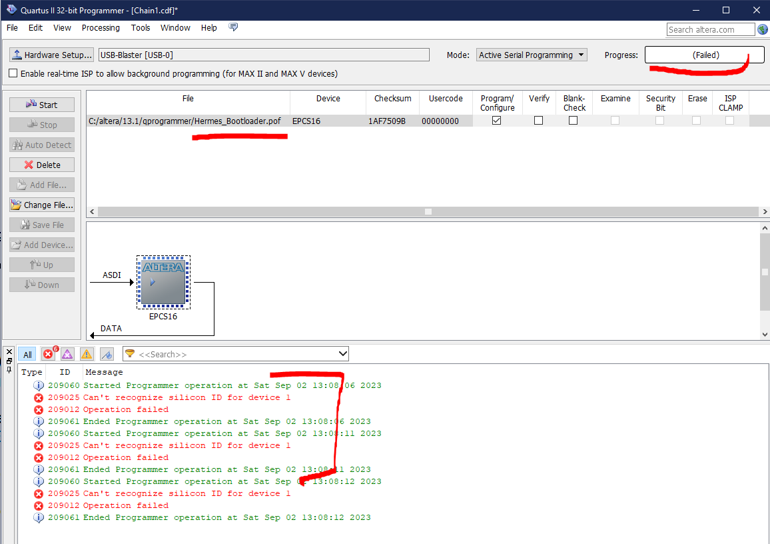Click the messages panel float icon
The width and height of the screenshot is (770, 544).
point(9,361)
